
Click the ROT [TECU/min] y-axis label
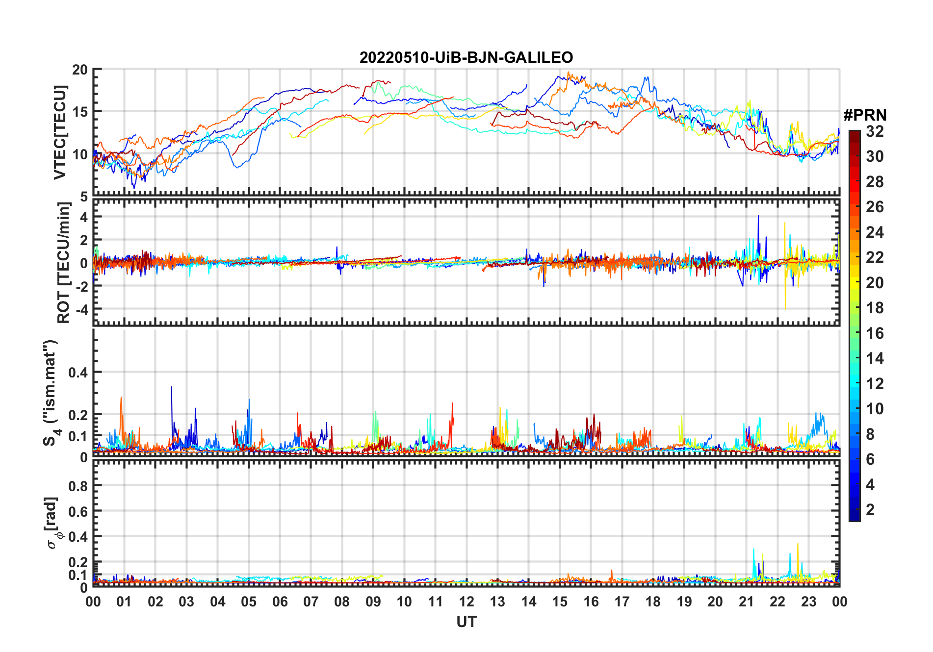[x=63, y=263]
